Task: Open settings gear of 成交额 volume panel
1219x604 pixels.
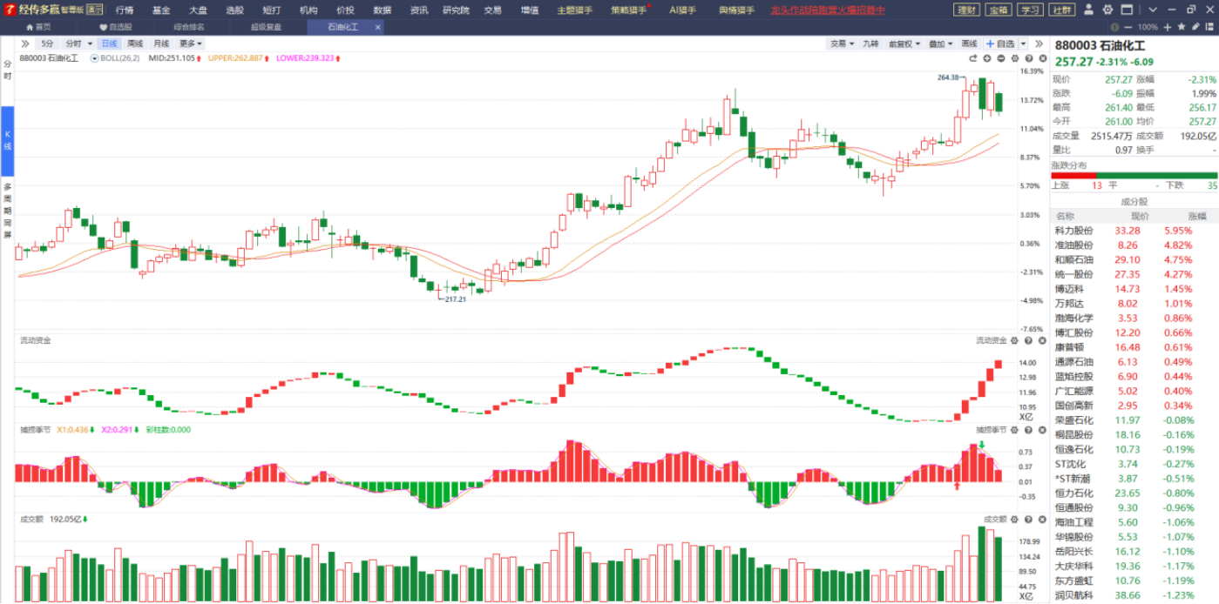Action: point(1014,520)
